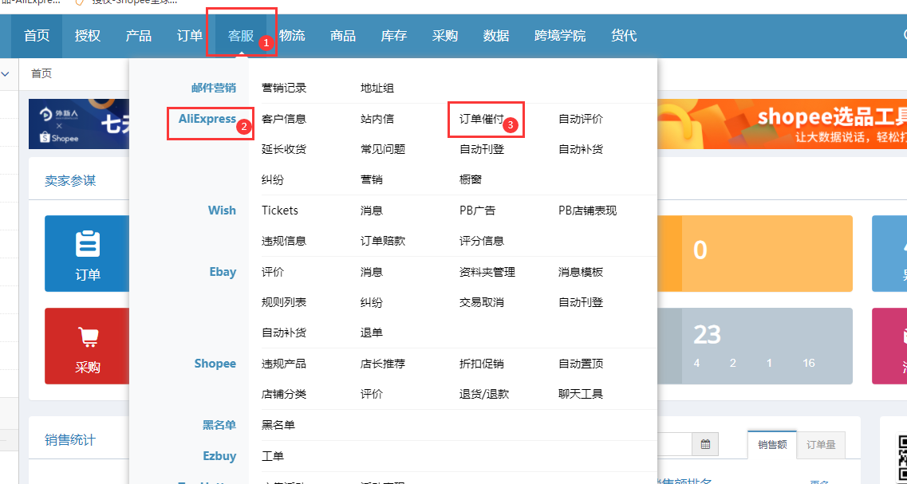907x484 pixels.
Task: Open AliExpress 常见问题
Action: click(382, 149)
